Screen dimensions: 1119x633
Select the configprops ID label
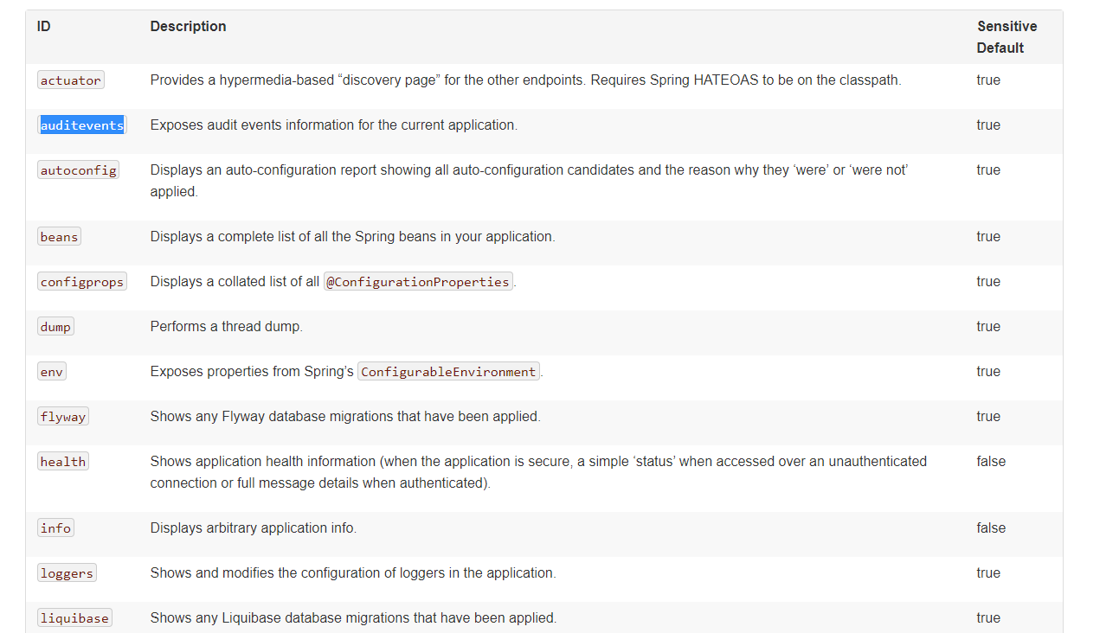coord(82,282)
